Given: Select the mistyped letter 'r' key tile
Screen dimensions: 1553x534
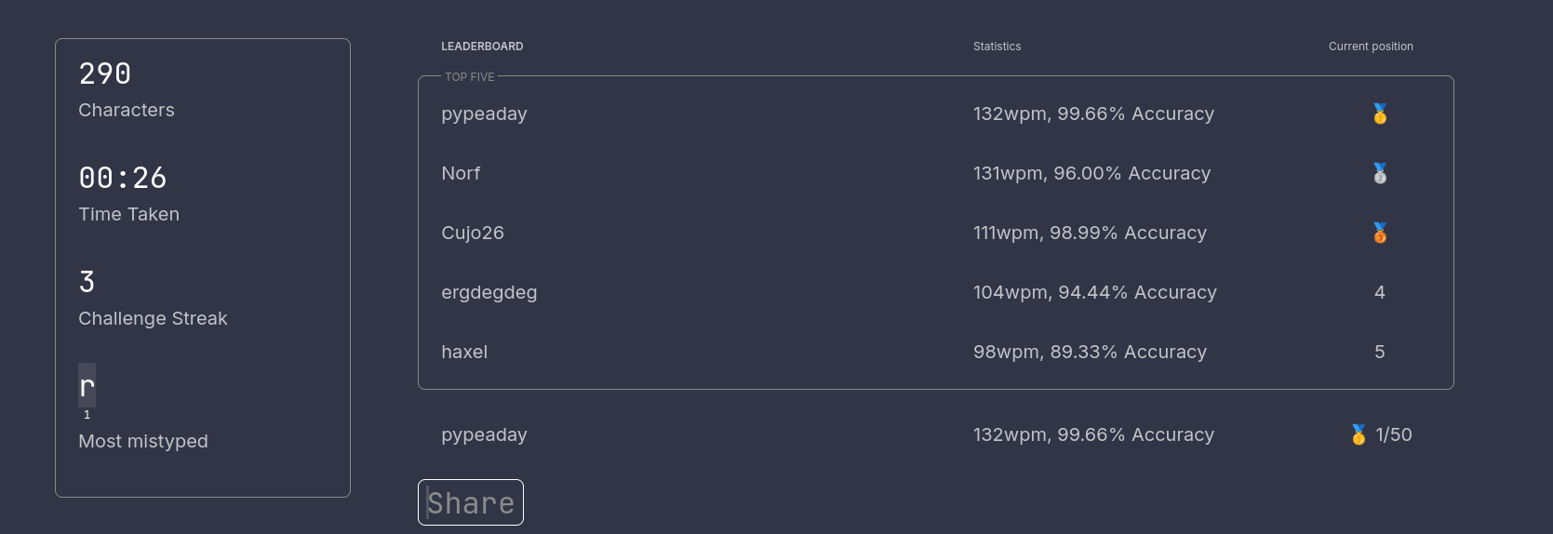Looking at the screenshot, I should point(87,385).
